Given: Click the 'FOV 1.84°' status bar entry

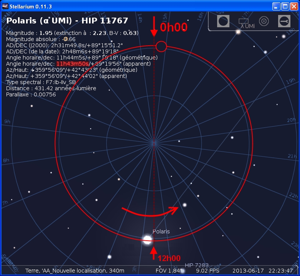Looking at the screenshot, I should pos(169,271).
